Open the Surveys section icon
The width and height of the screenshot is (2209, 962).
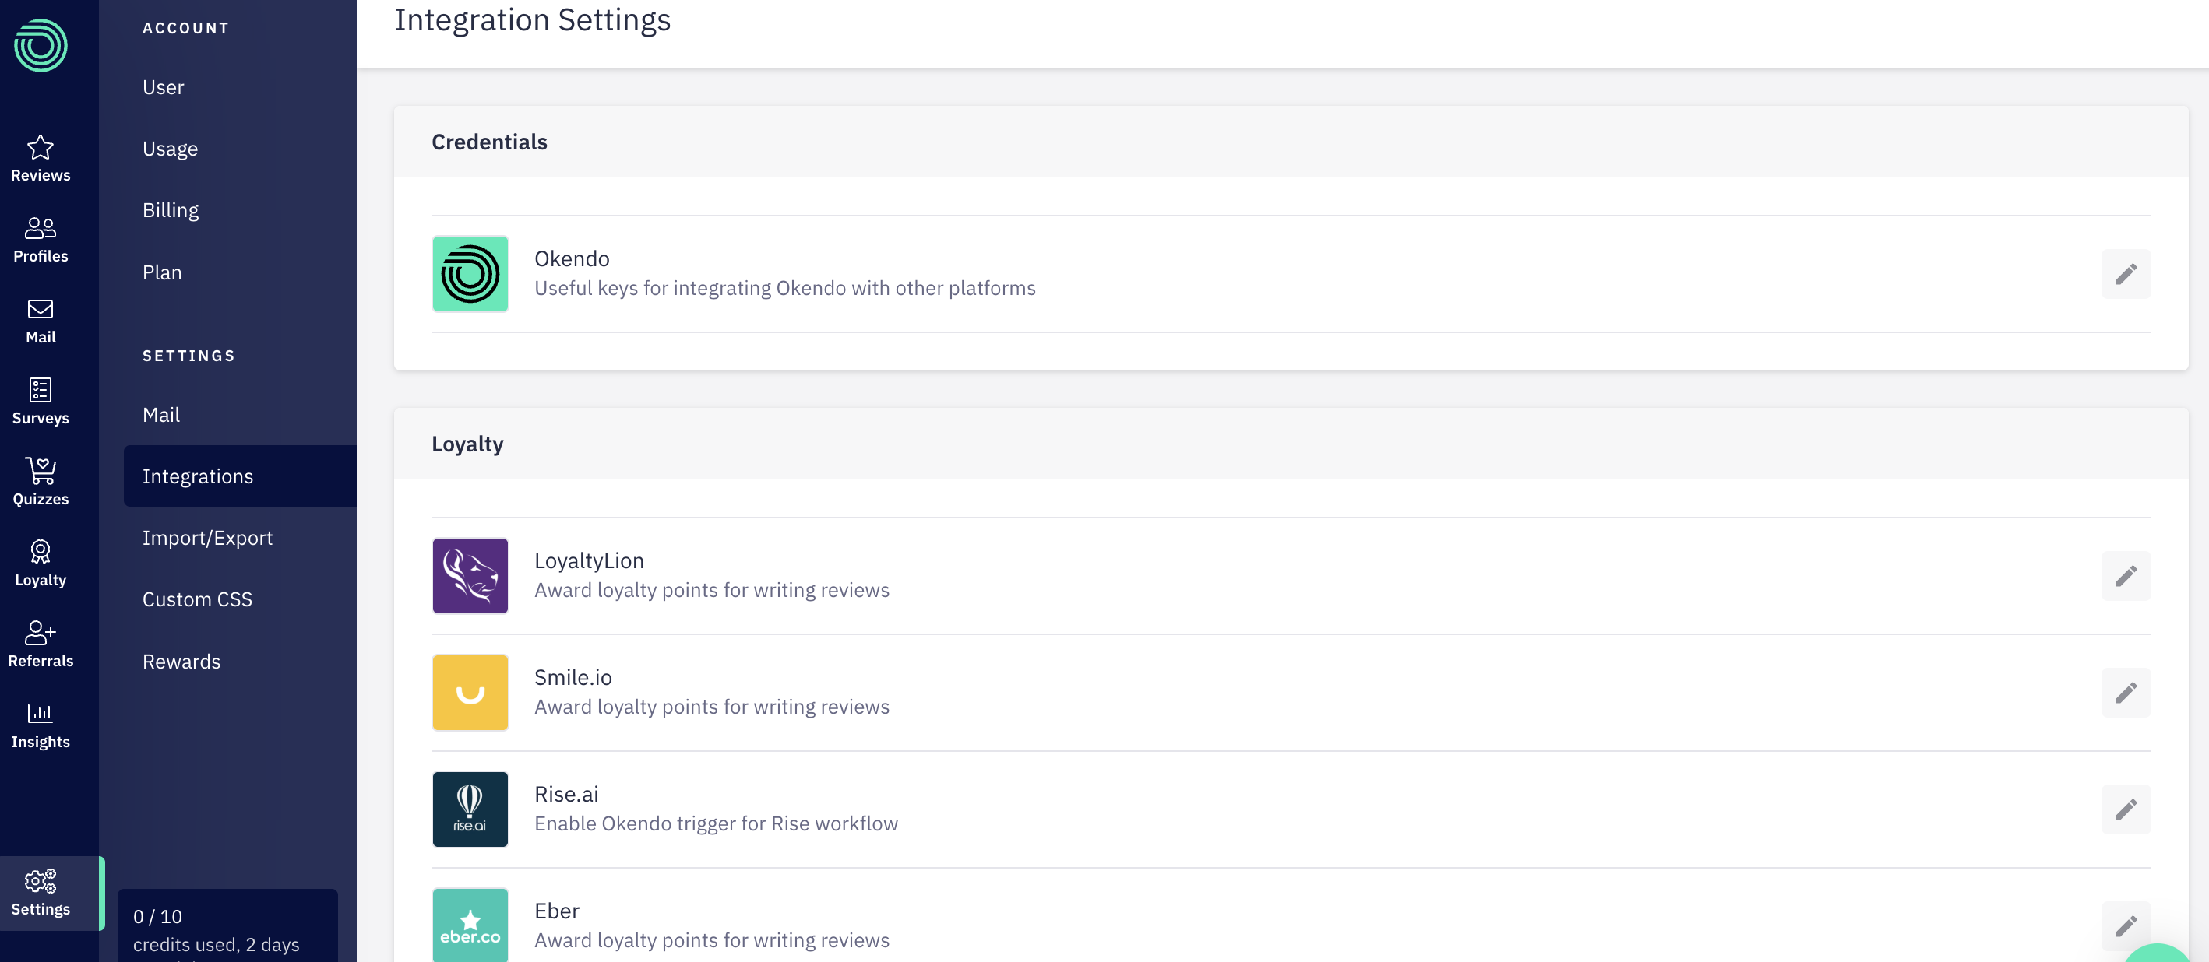pyautogui.click(x=41, y=391)
